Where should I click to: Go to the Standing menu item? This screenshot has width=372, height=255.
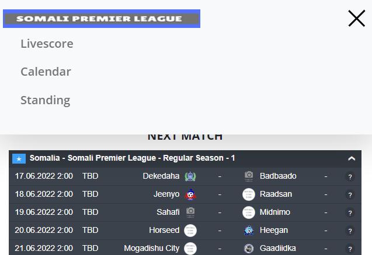(46, 100)
